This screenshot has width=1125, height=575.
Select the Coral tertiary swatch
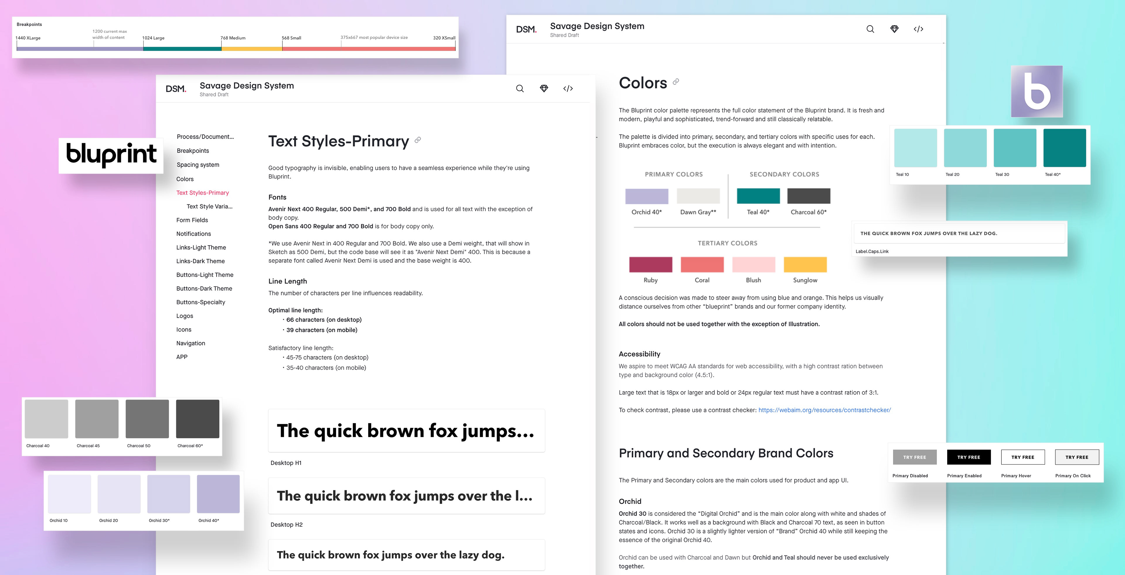pos(702,265)
